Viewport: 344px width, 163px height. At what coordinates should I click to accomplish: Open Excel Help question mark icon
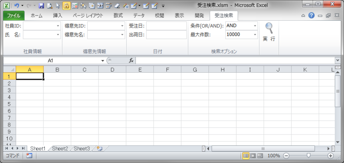pyautogui.click(x=311, y=15)
